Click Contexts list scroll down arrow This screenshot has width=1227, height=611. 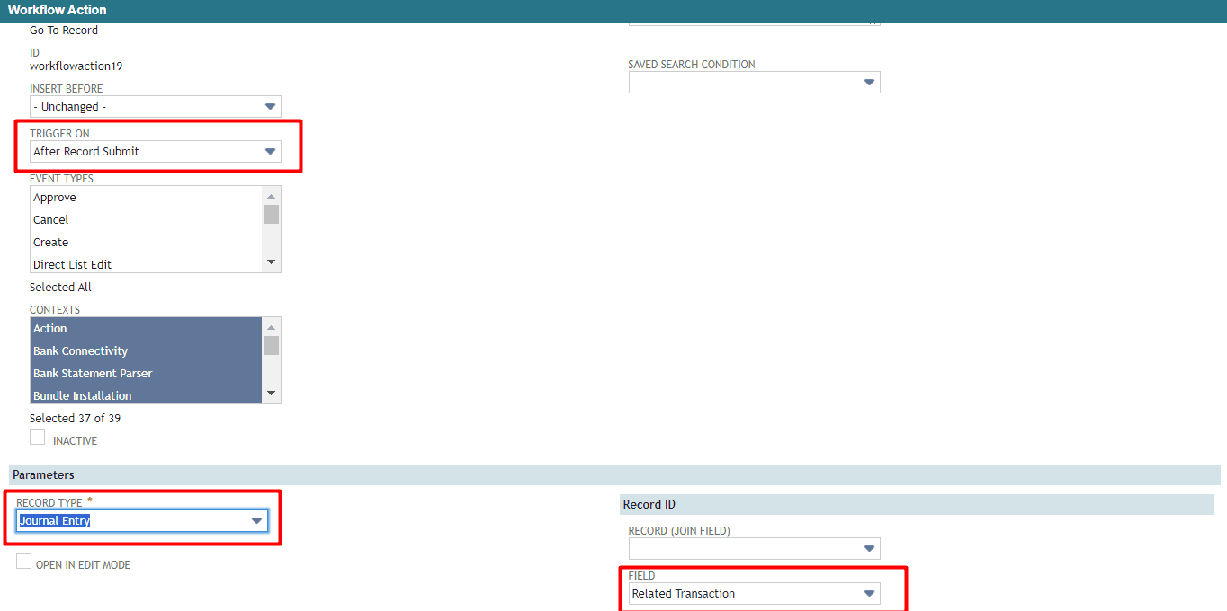coord(271,394)
